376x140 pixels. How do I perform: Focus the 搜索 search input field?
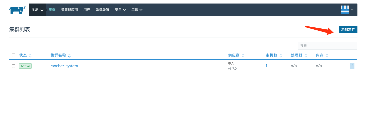tap(327, 46)
